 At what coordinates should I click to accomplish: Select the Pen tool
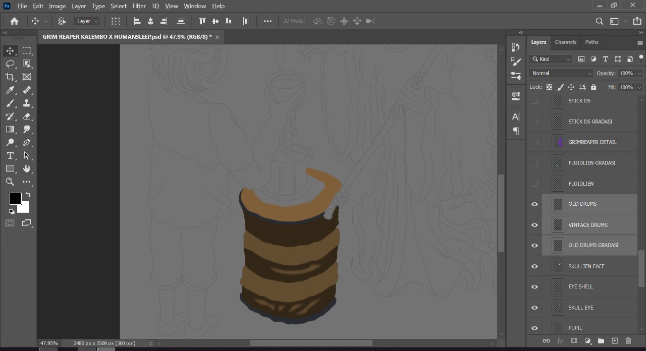tap(27, 143)
